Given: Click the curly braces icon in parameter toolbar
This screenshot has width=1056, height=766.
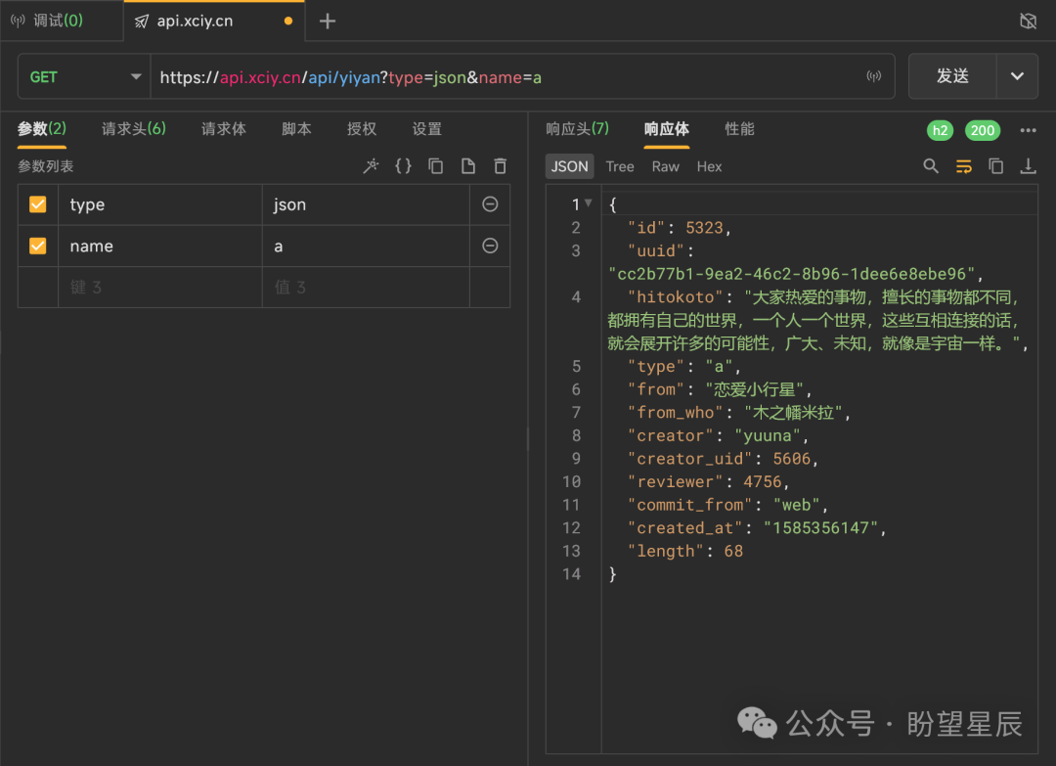Looking at the screenshot, I should 403,165.
